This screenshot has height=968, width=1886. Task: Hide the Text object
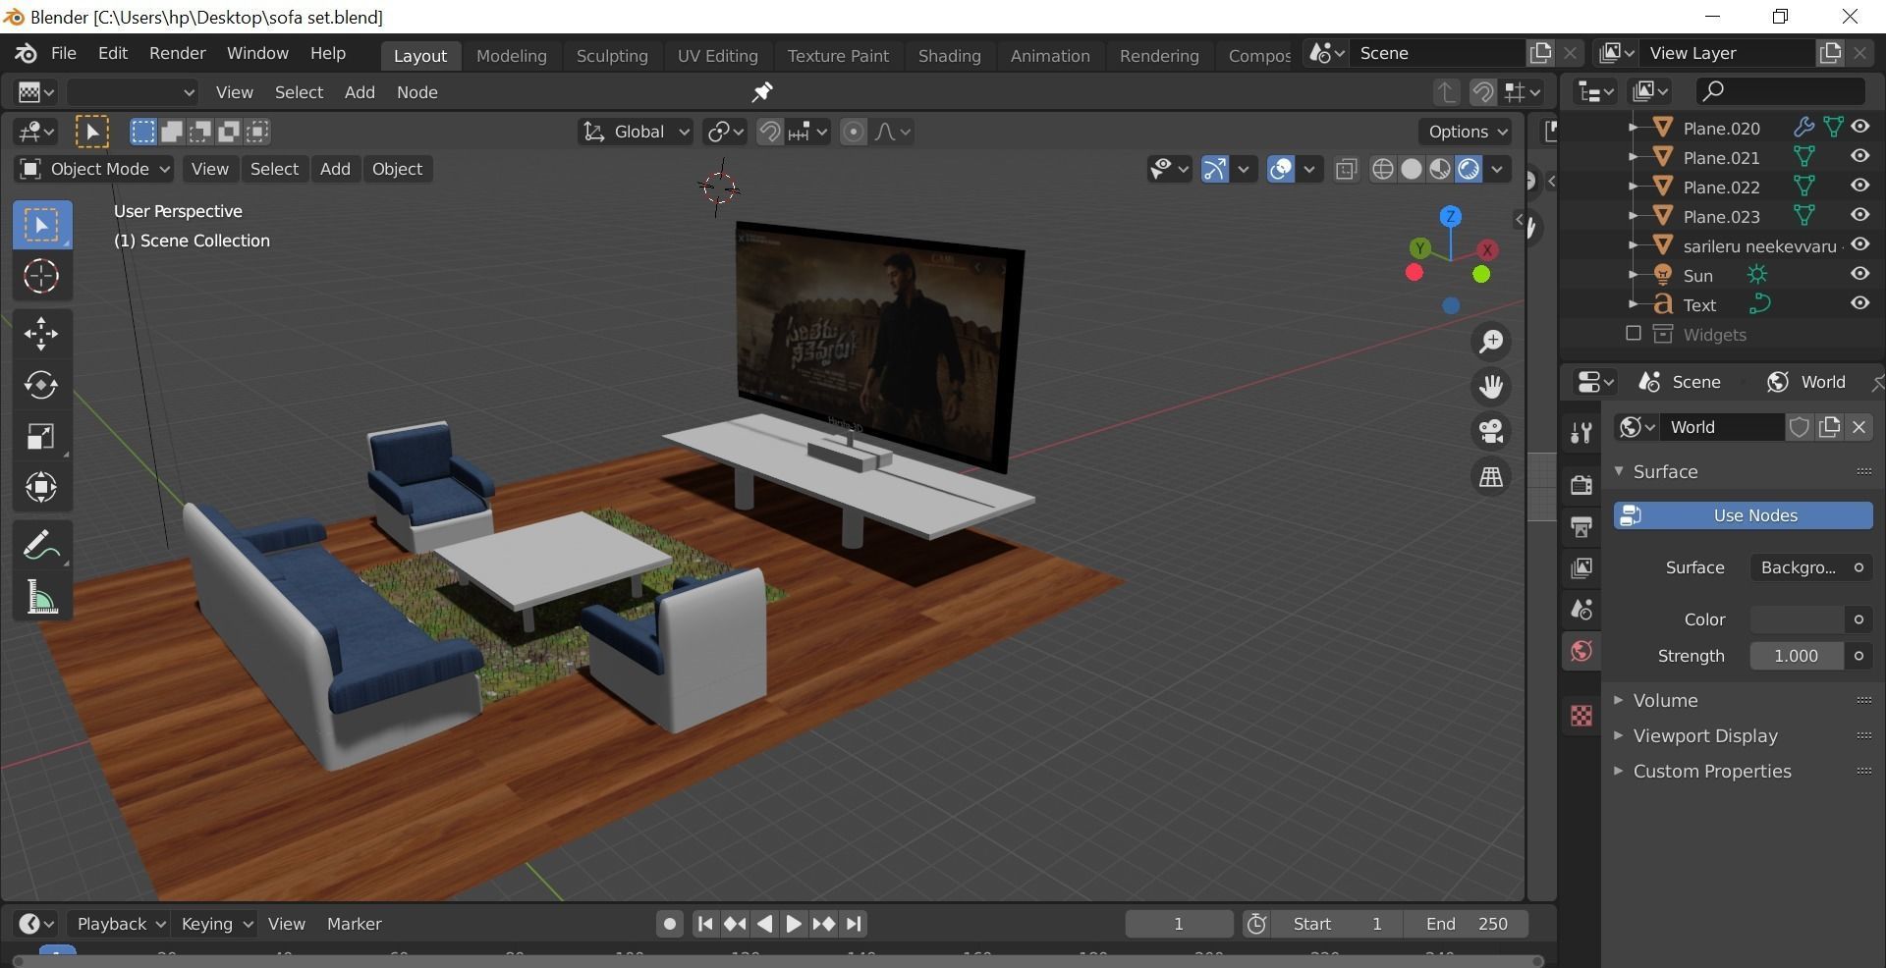tap(1860, 303)
